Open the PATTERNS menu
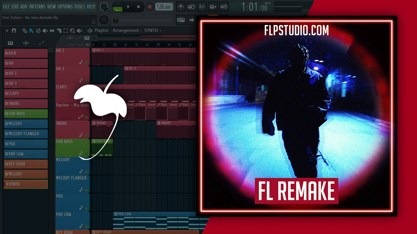The width and height of the screenshot is (417, 234). pos(37,6)
